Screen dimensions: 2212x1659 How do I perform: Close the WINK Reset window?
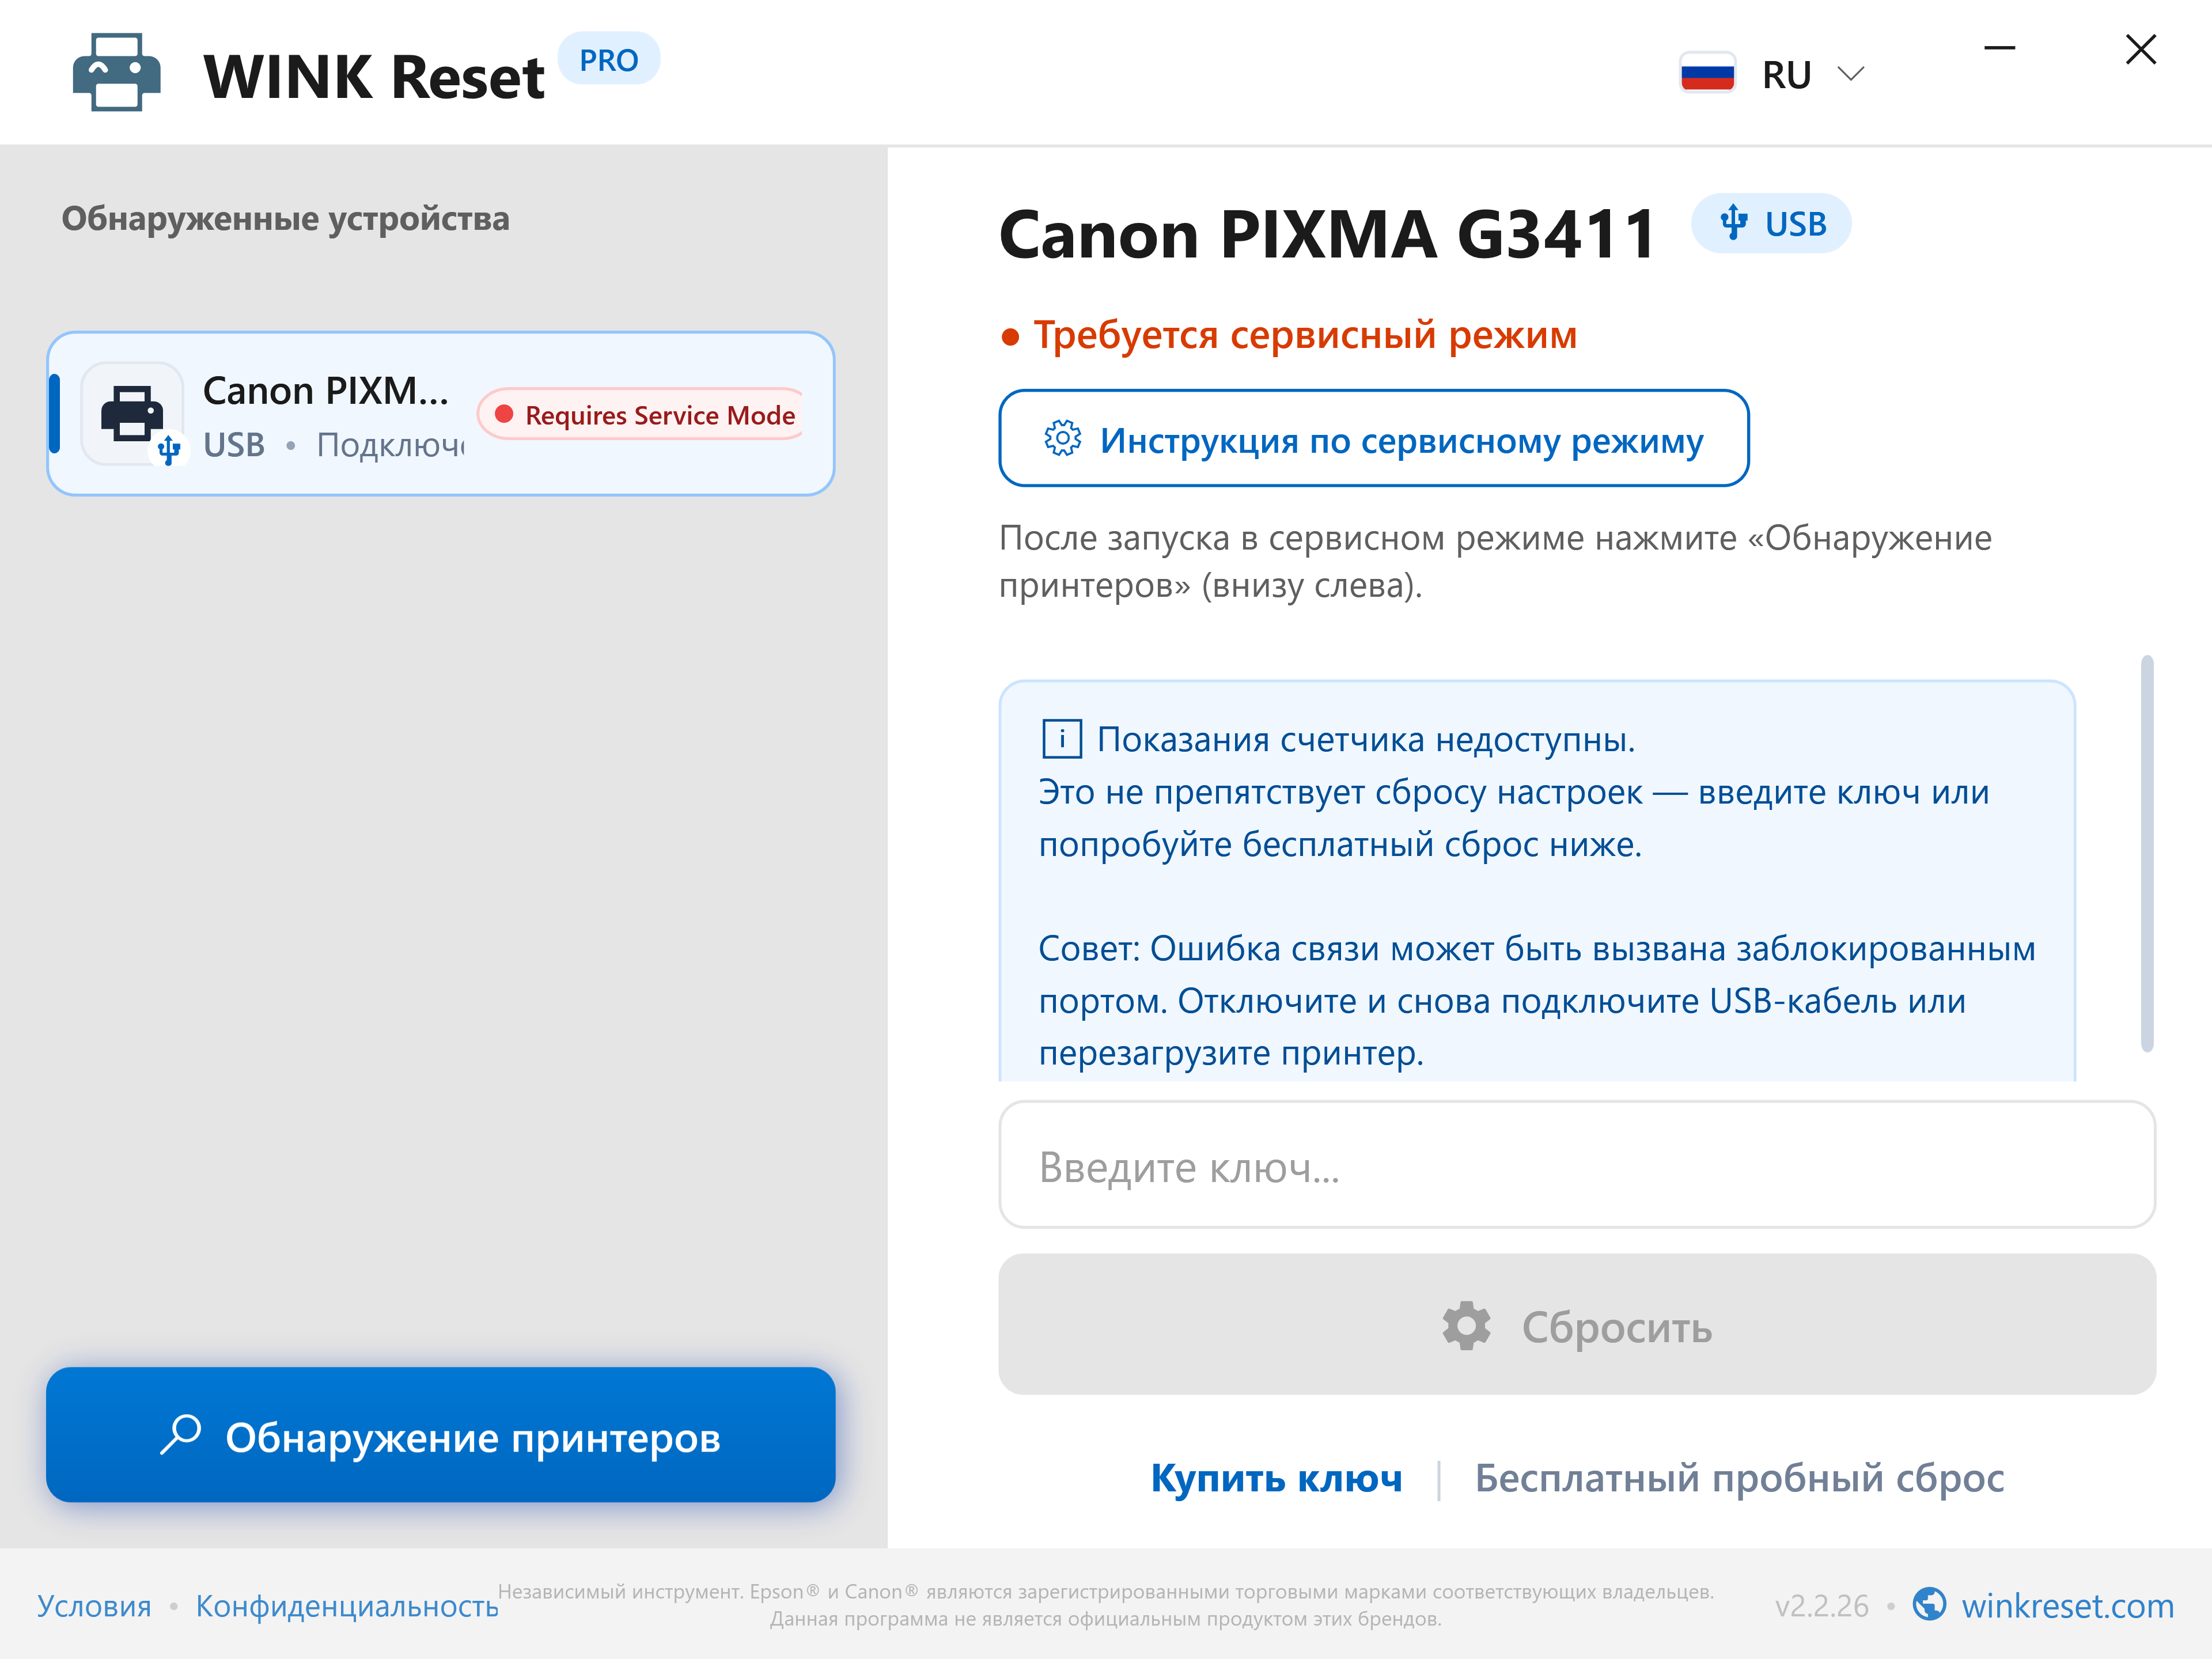[2140, 49]
